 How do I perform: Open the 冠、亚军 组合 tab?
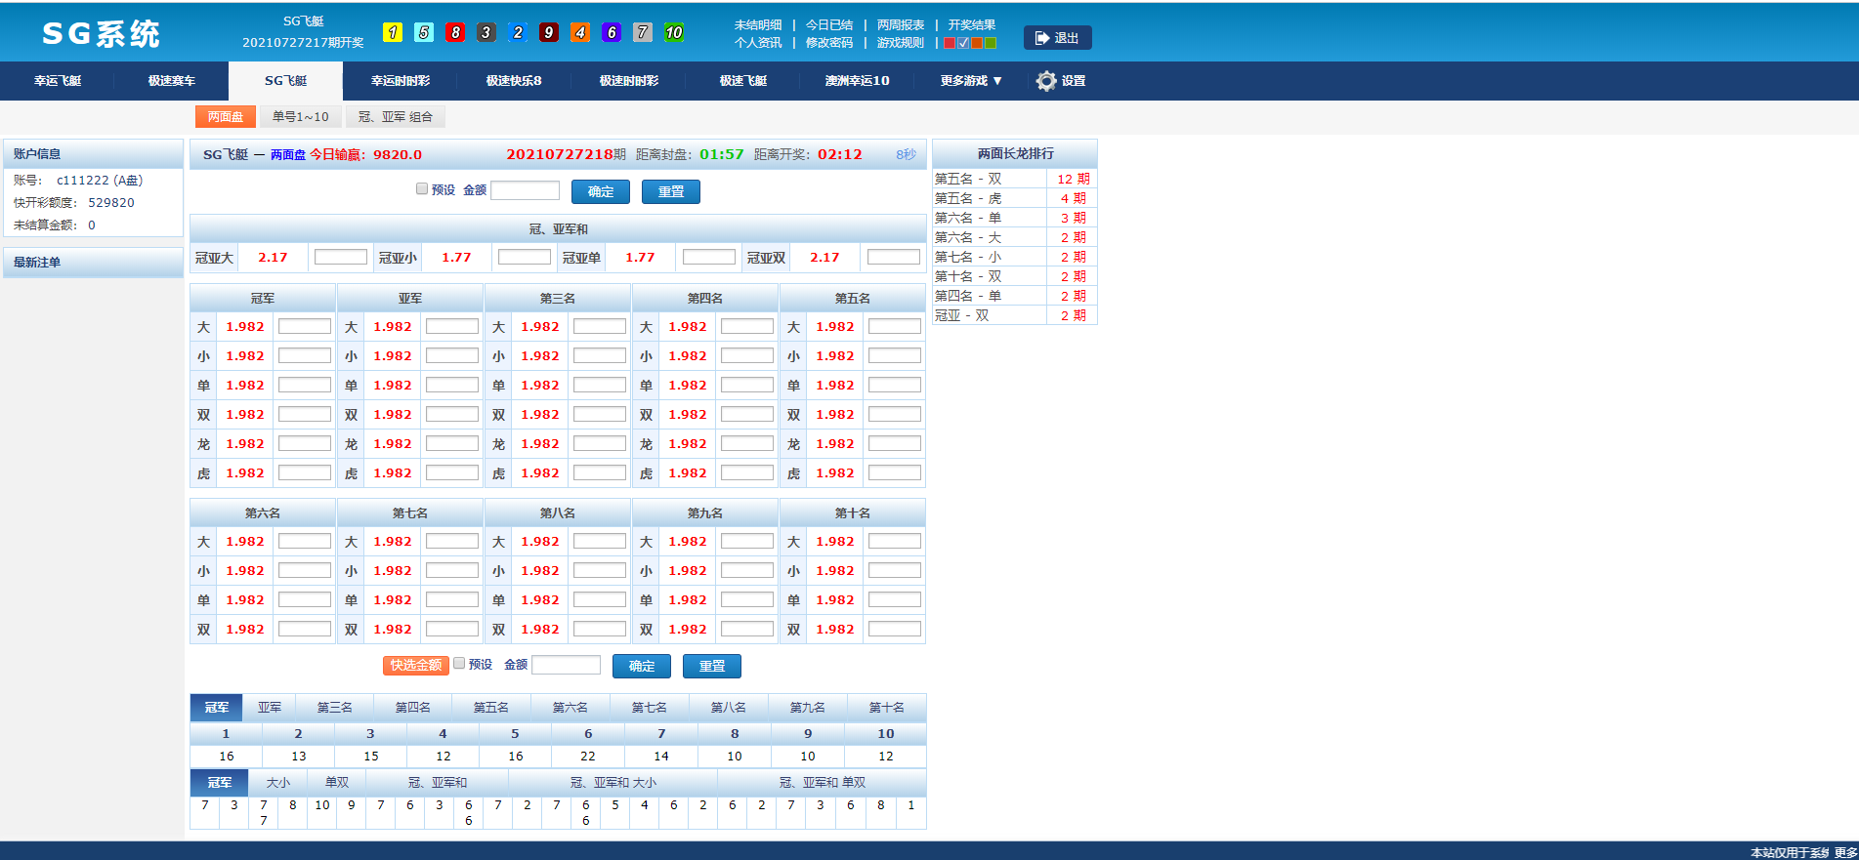point(395,117)
